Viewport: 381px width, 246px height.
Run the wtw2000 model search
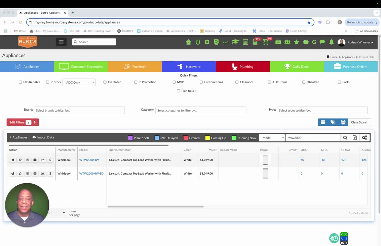coord(345,138)
